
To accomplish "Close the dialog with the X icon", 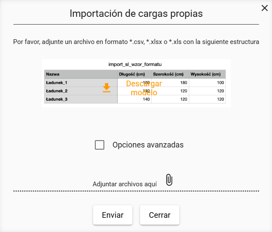I will click(265, 8).
